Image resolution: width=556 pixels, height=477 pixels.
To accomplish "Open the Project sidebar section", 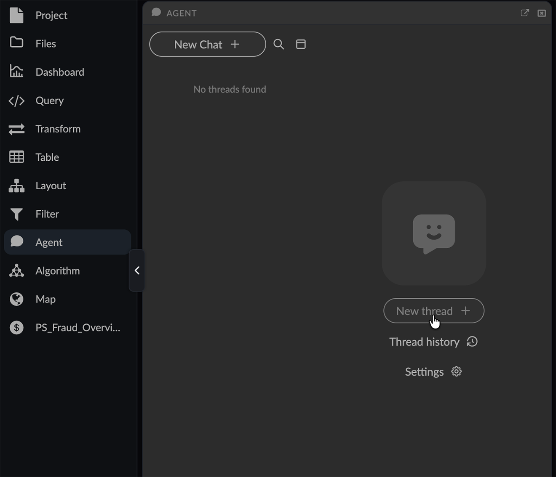I will tap(67, 16).
